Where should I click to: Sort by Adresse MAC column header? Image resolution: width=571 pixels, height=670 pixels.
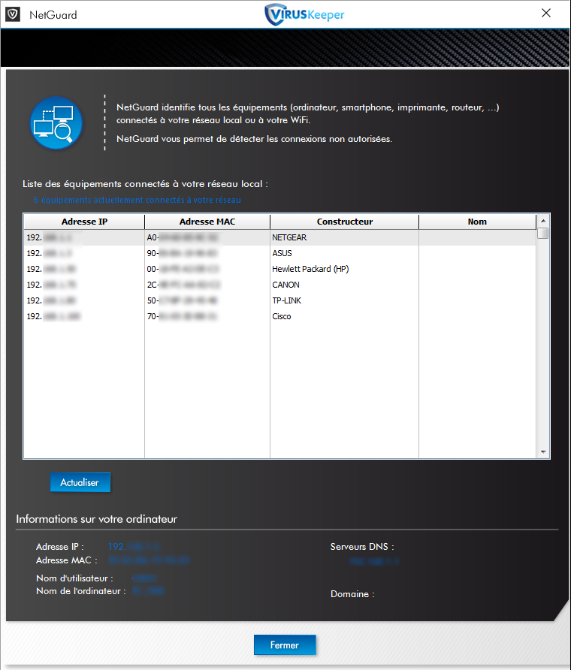tap(207, 222)
